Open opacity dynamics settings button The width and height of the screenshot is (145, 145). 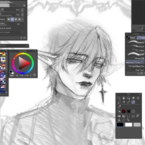coord(22,15)
